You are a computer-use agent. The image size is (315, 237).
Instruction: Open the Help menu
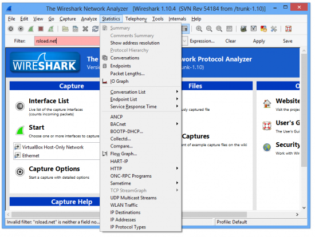196,19
